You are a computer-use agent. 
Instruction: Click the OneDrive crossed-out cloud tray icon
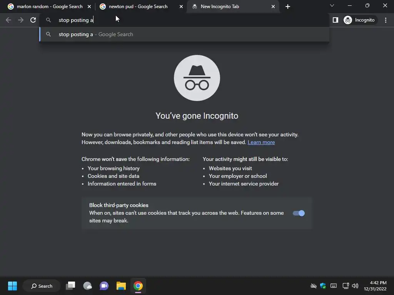pos(313,286)
